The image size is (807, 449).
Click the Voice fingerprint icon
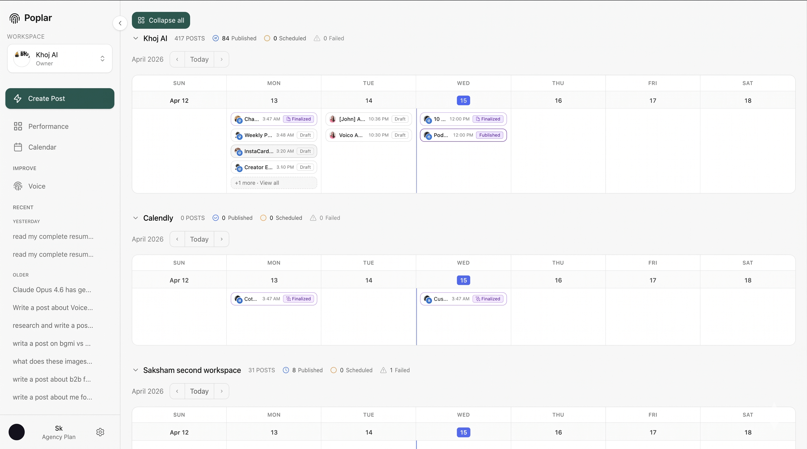coord(18,186)
